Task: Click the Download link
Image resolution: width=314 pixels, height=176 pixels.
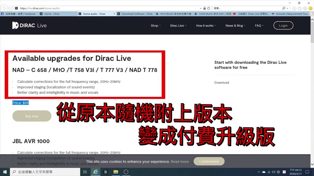Action: [222, 82]
